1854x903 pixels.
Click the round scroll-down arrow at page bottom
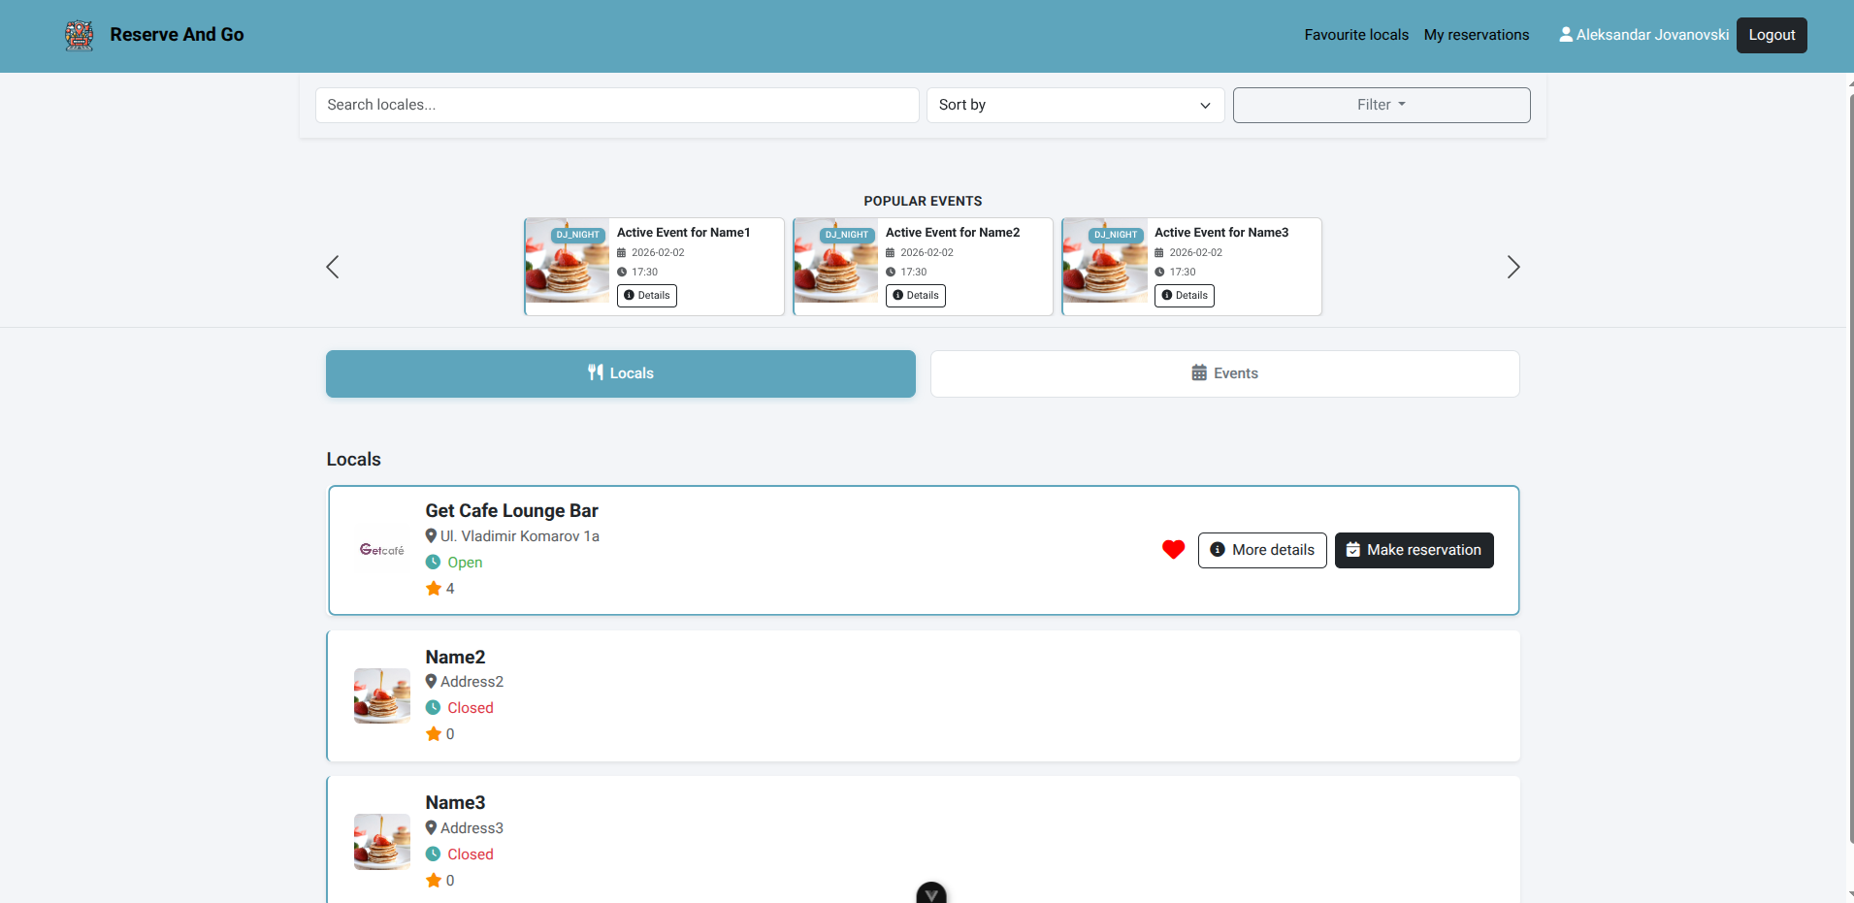click(x=930, y=893)
